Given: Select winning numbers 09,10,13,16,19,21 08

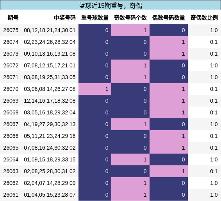Looking at the screenshot, I should click(50, 54).
